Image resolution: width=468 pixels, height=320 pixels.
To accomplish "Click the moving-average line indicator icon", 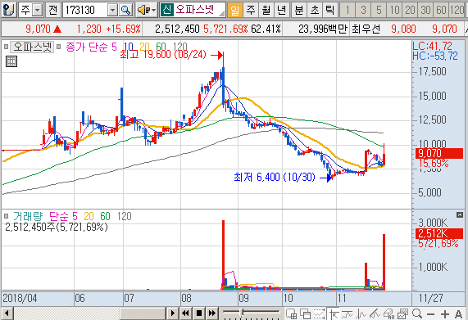I will (348, 313).
